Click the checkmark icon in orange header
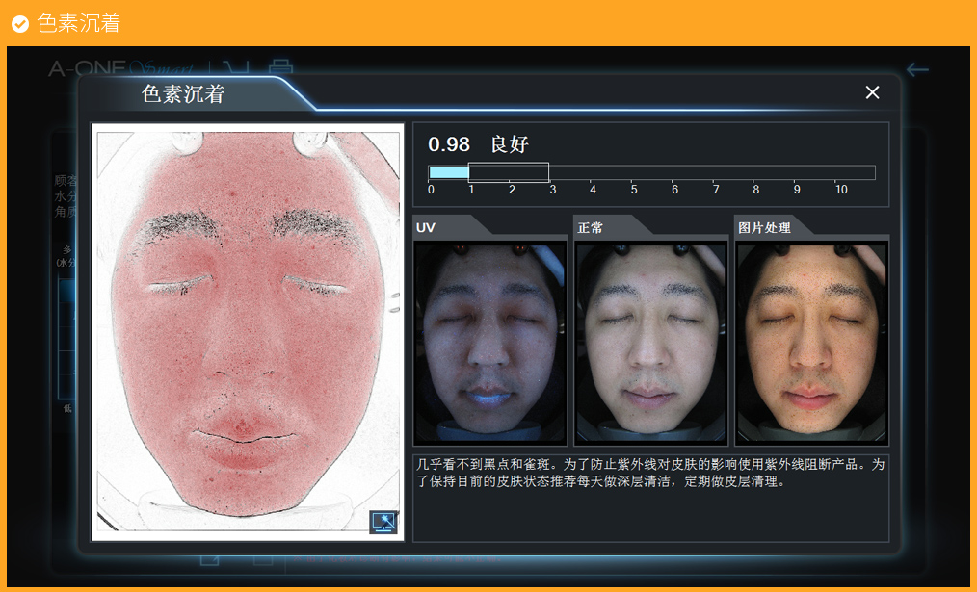This screenshot has height=592, width=977. (x=19, y=24)
